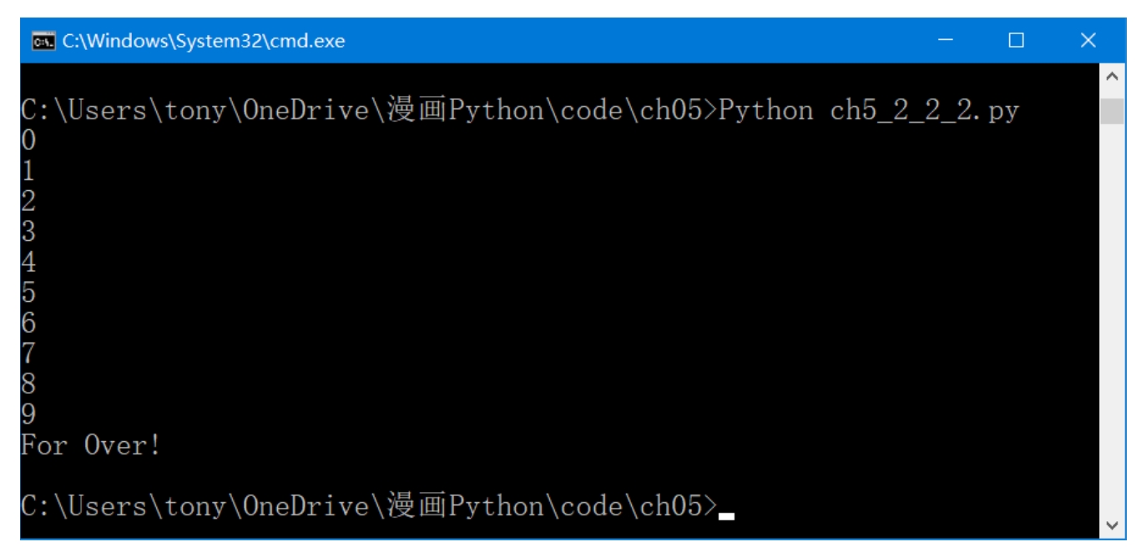The height and width of the screenshot is (557, 1141).
Task: Click the scrollbar up arrow
Action: click(1111, 78)
